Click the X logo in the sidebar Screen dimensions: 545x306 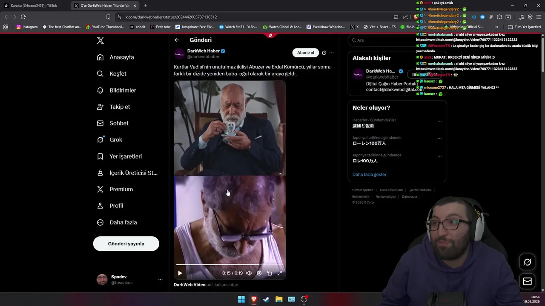100,41
